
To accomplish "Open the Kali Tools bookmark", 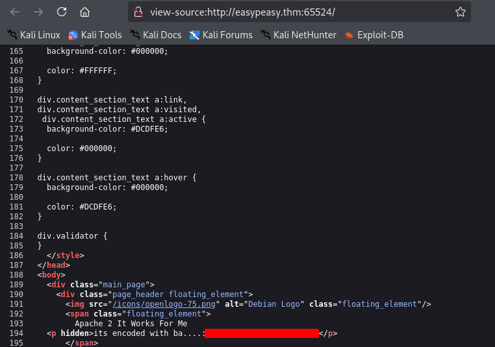I will tap(95, 35).
